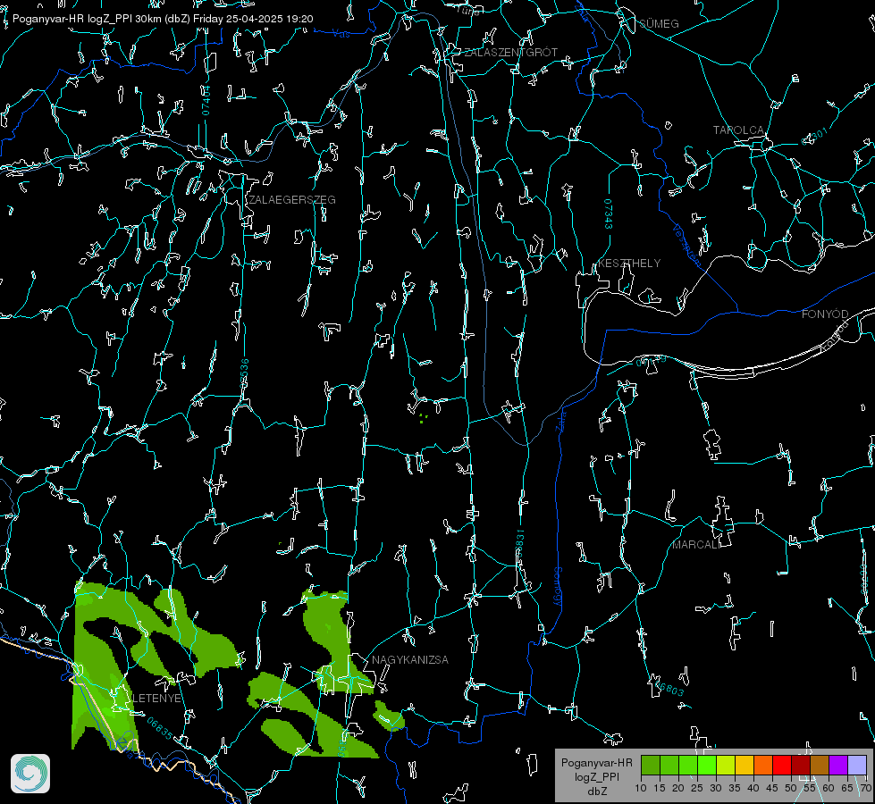
Task: Click the KESZTHELY town label
Action: click(629, 264)
